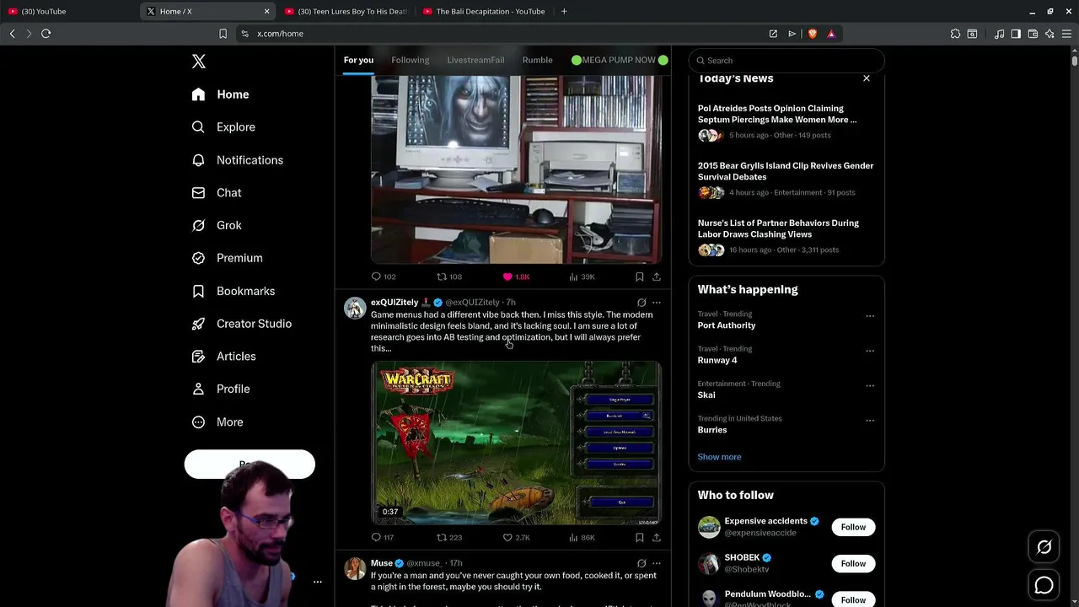Image resolution: width=1079 pixels, height=607 pixels.
Task: Follow Expensive accidents
Action: [x=853, y=527]
